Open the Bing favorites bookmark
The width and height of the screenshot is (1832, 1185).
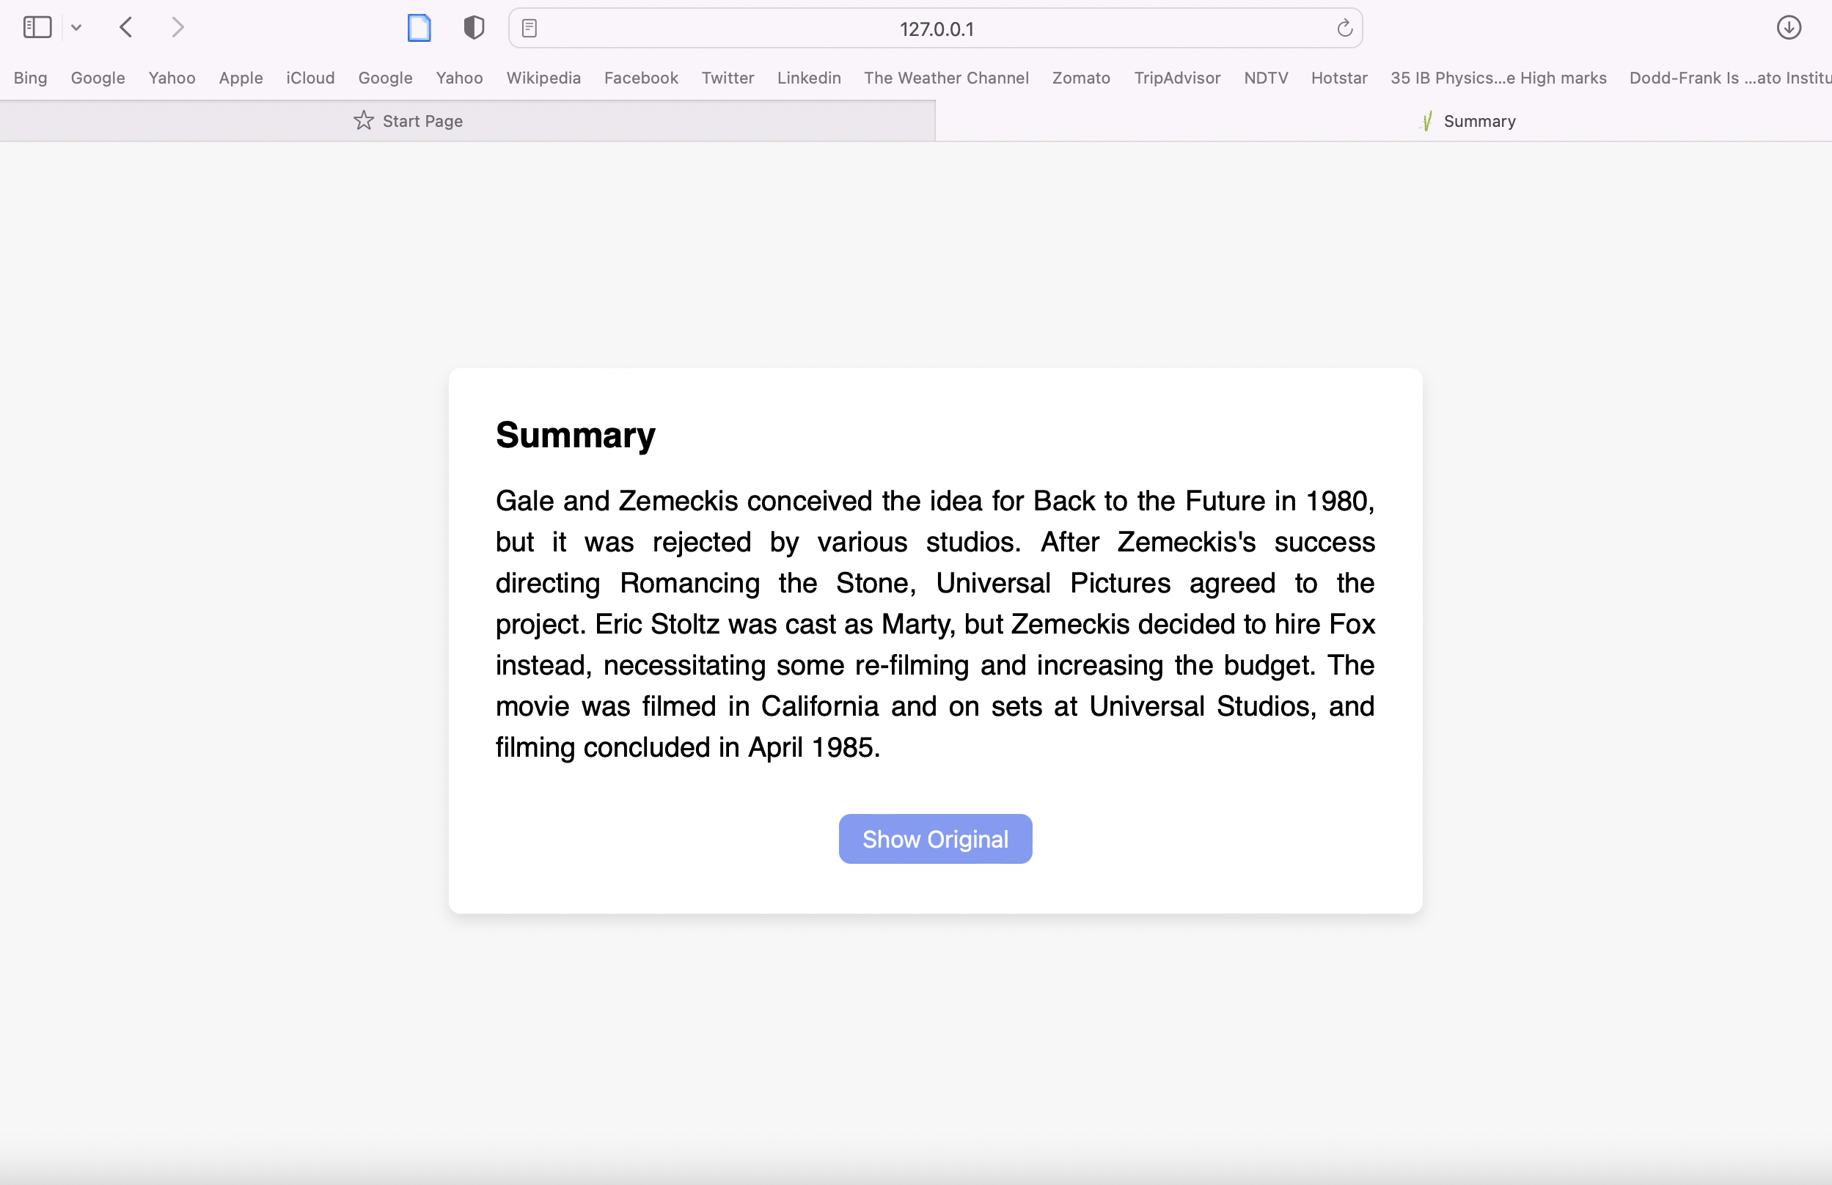click(x=30, y=78)
